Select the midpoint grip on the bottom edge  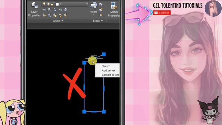point(94,112)
